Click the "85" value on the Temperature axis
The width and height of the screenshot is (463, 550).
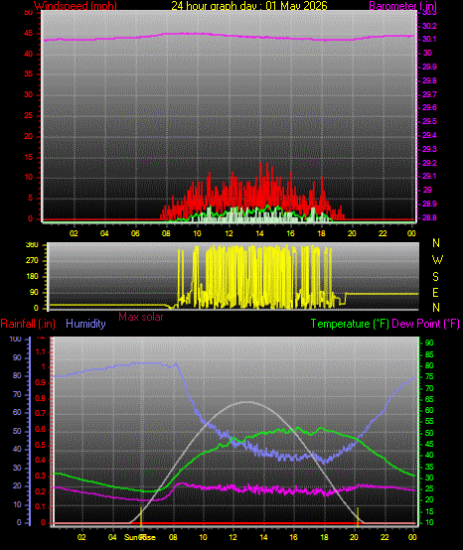[x=429, y=354]
